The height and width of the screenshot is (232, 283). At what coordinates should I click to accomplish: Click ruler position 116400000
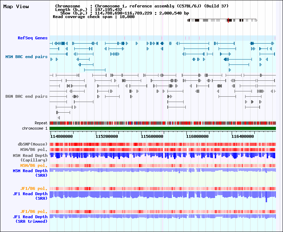(243, 136)
